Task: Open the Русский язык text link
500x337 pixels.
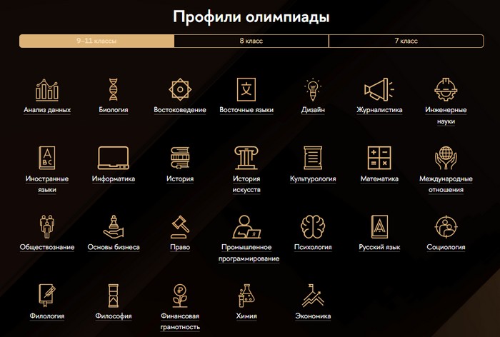Action: click(x=379, y=247)
